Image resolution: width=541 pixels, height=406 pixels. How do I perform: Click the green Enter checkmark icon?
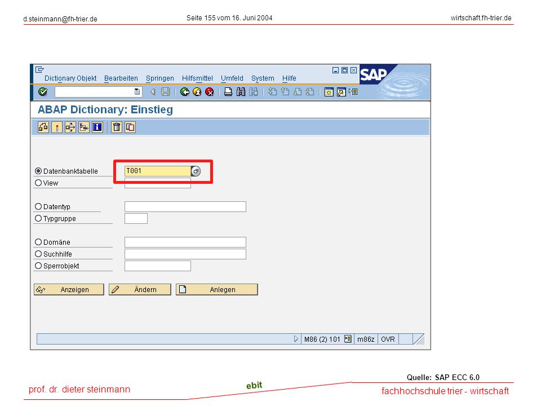coord(43,91)
